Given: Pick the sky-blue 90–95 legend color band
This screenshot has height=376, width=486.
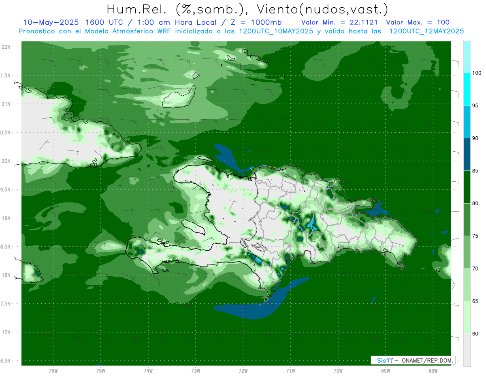Looking at the screenshot, I should click(x=467, y=122).
